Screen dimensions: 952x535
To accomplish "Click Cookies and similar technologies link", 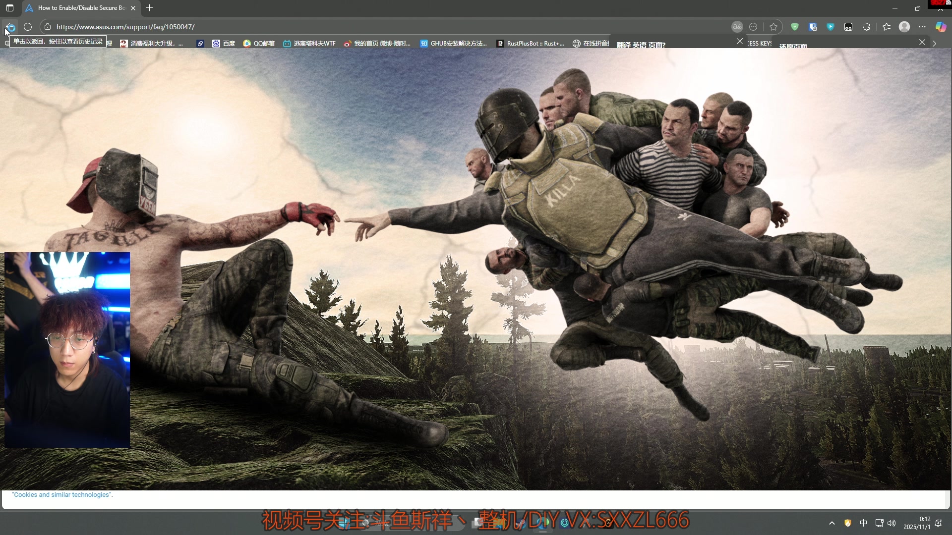I will click(62, 495).
